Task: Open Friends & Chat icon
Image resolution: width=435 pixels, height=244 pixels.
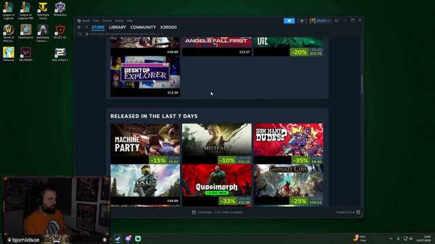Action: [x=358, y=212]
